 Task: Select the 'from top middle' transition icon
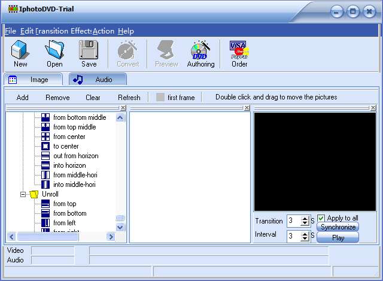45,127
